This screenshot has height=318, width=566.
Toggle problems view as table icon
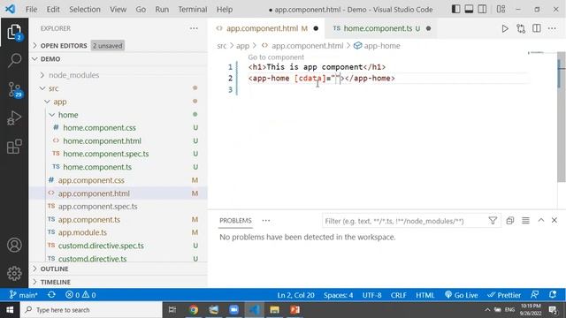(525, 220)
